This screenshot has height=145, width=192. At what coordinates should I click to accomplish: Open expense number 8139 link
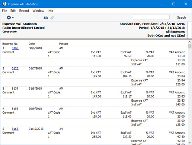(15, 89)
